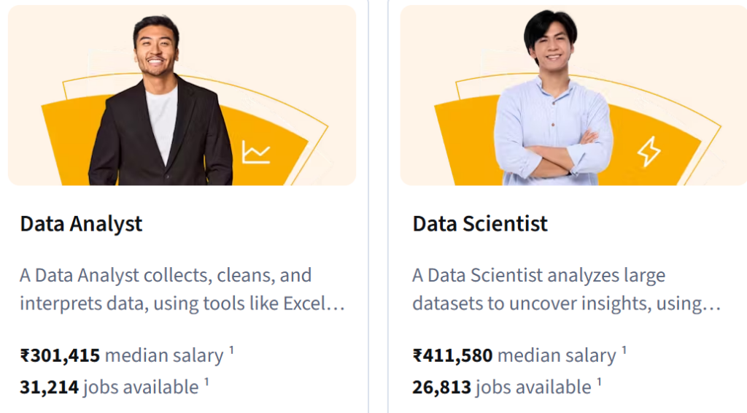The image size is (747, 413).
Task: Click the line chart icon on Data Analyst card
Action: point(256,152)
